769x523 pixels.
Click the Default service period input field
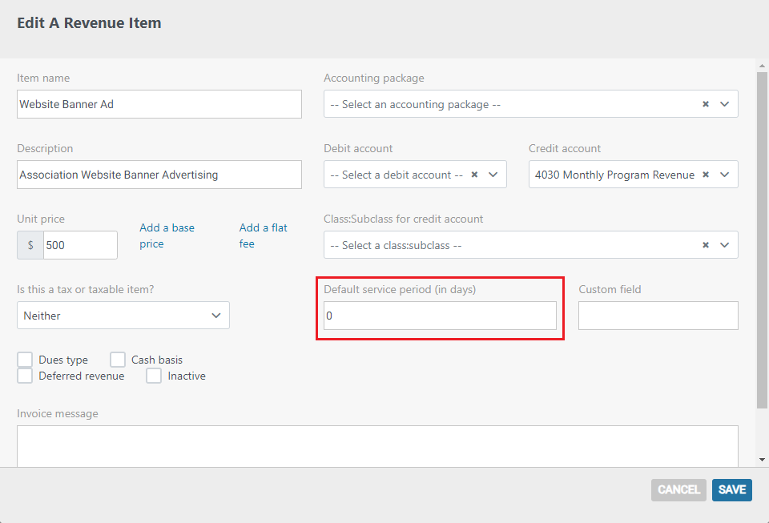440,316
